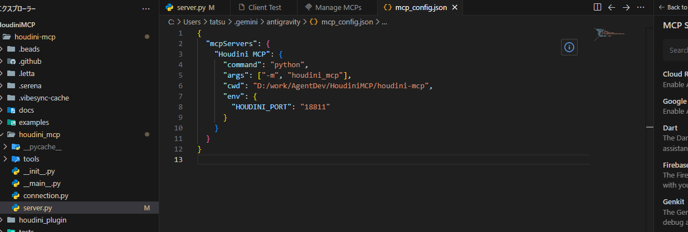This screenshot has width=688, height=232.
Task: Close the mcp_config.json tab
Action: click(455, 7)
